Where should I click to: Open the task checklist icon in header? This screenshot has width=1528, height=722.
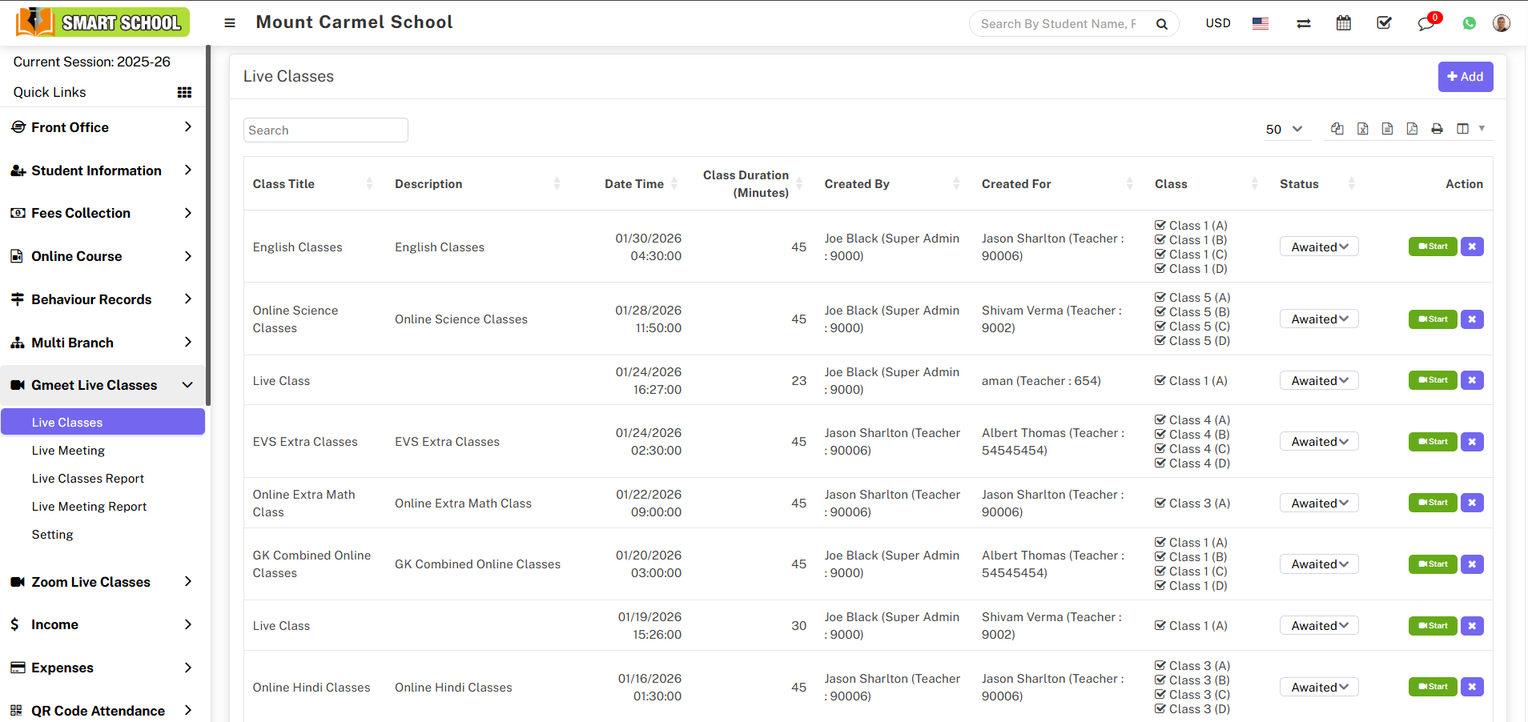click(1384, 23)
